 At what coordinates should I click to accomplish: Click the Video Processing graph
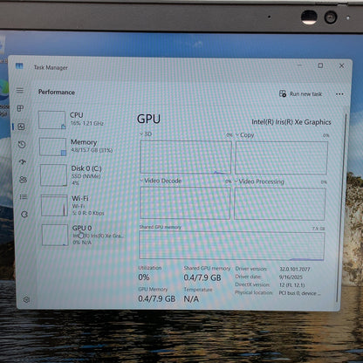[279, 204]
